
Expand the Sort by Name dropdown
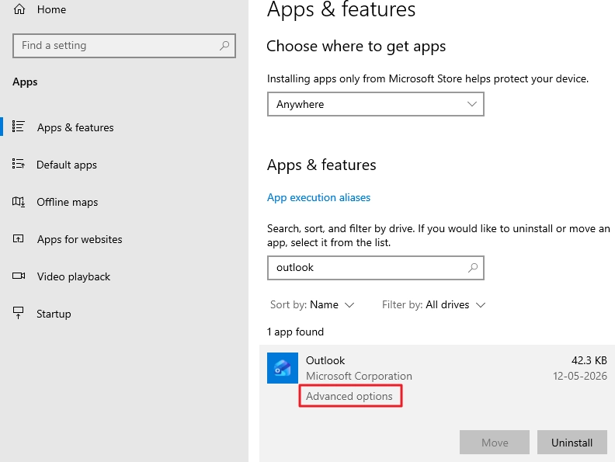(x=312, y=304)
